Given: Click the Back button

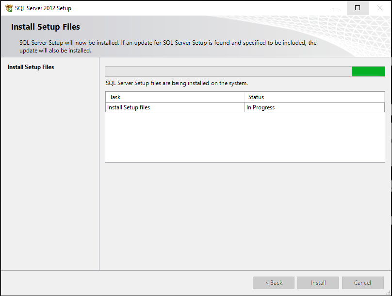Looking at the screenshot, I should coord(274,283).
